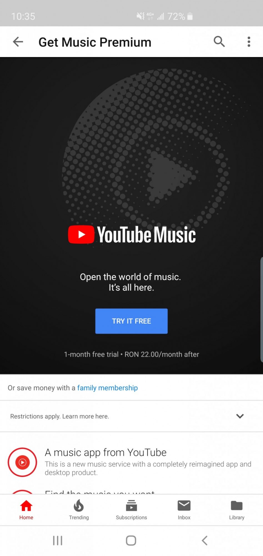Image resolution: width=263 pixels, height=556 pixels.
Task: Open the Library folder icon
Action: tap(237, 505)
